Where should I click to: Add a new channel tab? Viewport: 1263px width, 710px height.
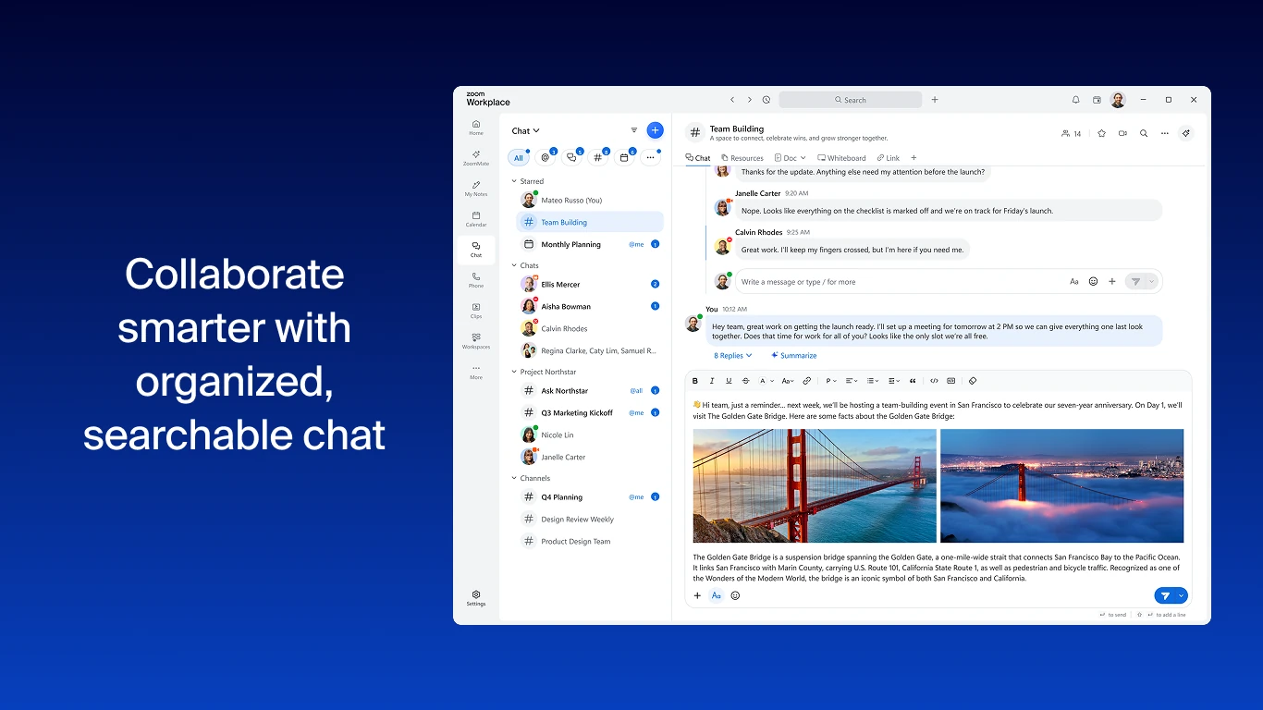click(x=914, y=158)
